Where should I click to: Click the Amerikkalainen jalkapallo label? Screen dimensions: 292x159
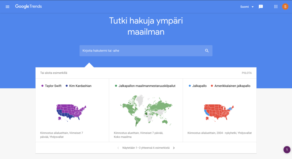[x=232, y=86]
